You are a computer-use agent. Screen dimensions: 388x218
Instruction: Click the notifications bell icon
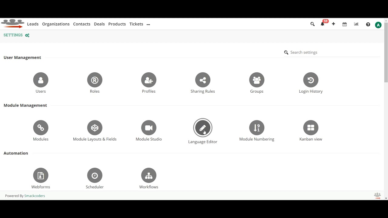click(323, 24)
